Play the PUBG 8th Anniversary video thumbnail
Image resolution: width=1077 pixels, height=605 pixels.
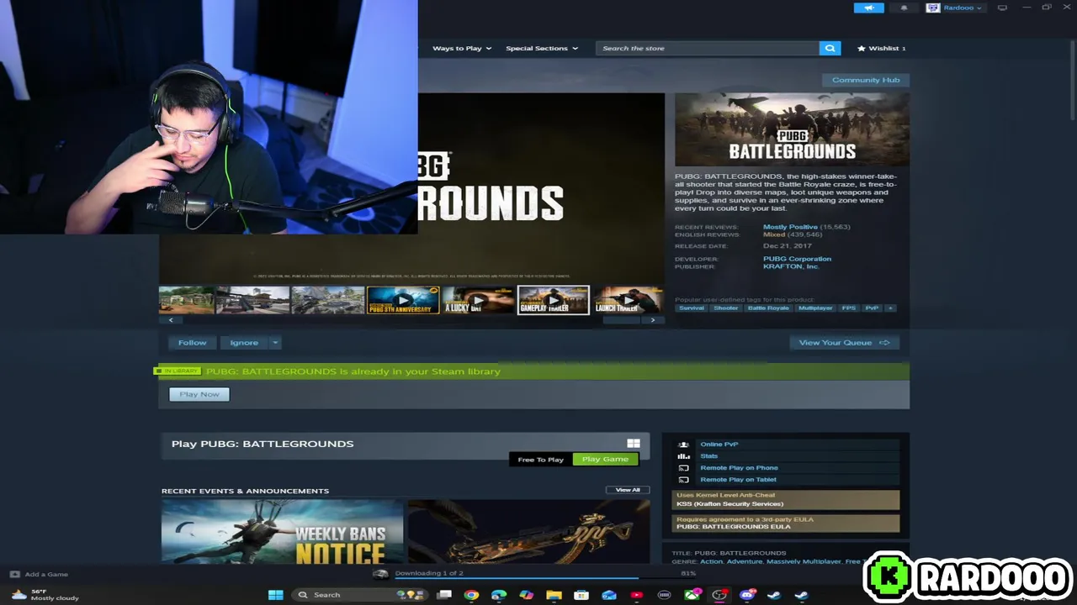click(x=402, y=300)
